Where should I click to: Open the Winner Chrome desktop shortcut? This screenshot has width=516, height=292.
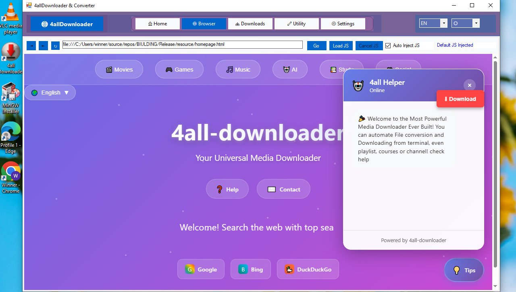click(x=11, y=178)
